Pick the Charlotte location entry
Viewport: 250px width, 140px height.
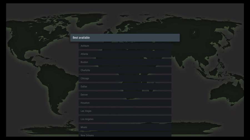125,70
